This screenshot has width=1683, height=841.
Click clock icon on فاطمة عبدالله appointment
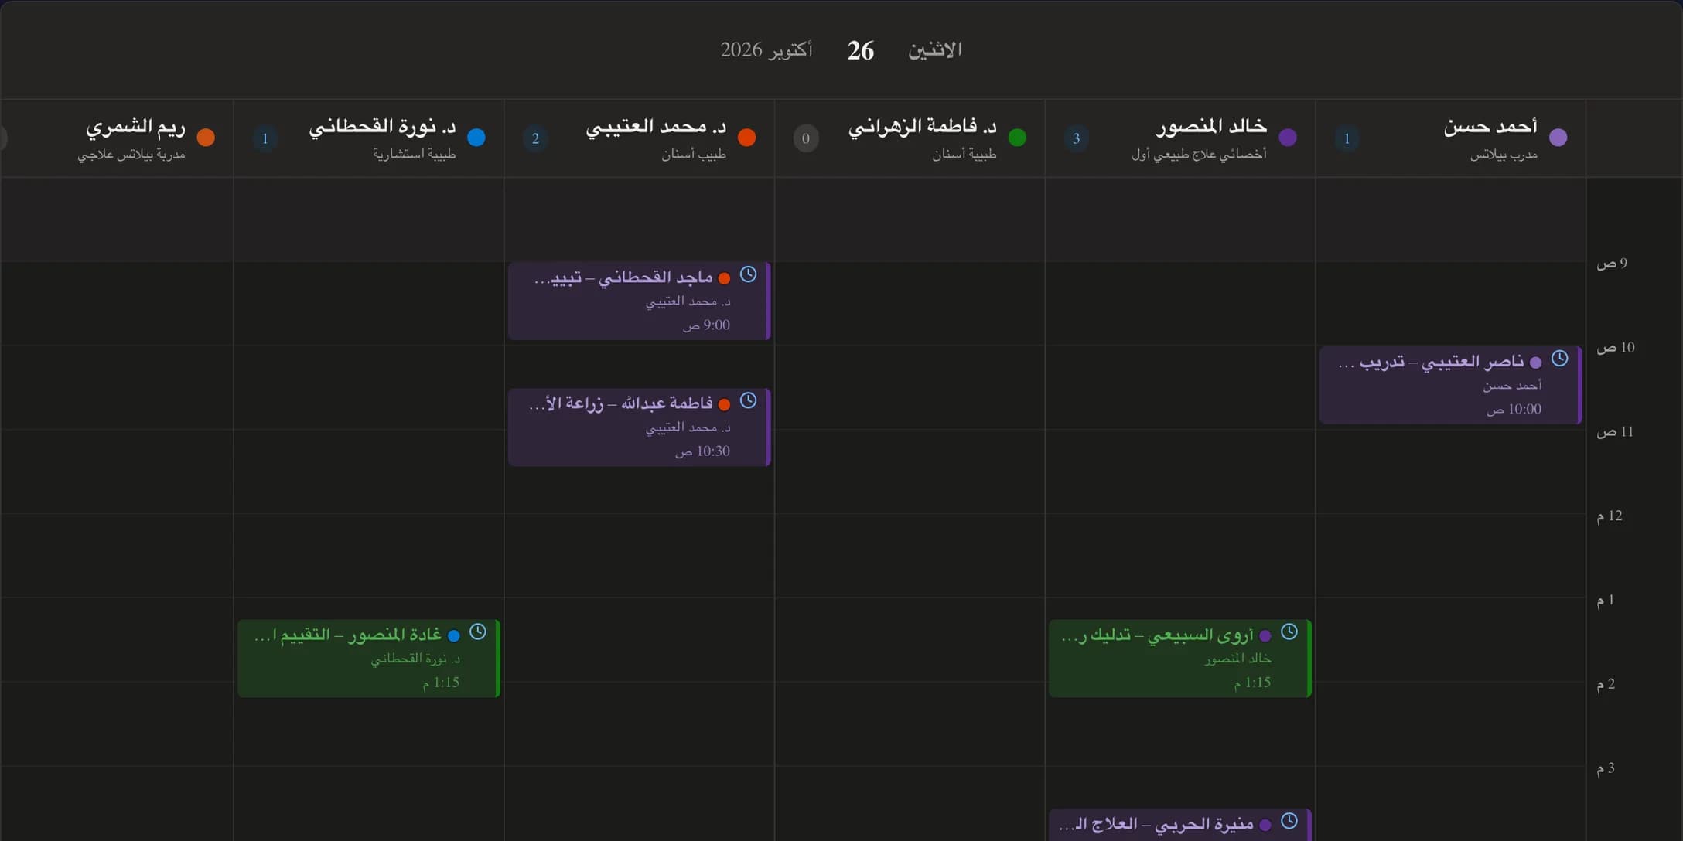pyautogui.click(x=748, y=400)
